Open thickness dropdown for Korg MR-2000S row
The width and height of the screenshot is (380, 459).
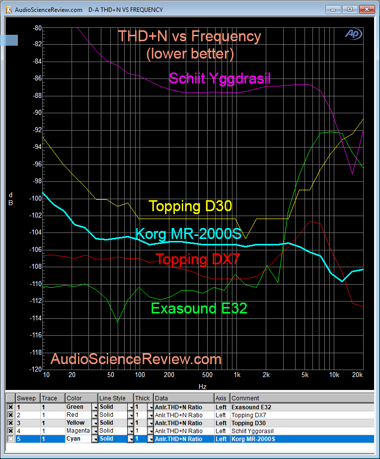[151, 439]
